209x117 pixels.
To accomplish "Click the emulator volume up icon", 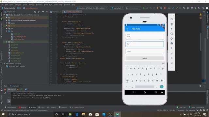I will pyautogui.click(x=171, y=24).
